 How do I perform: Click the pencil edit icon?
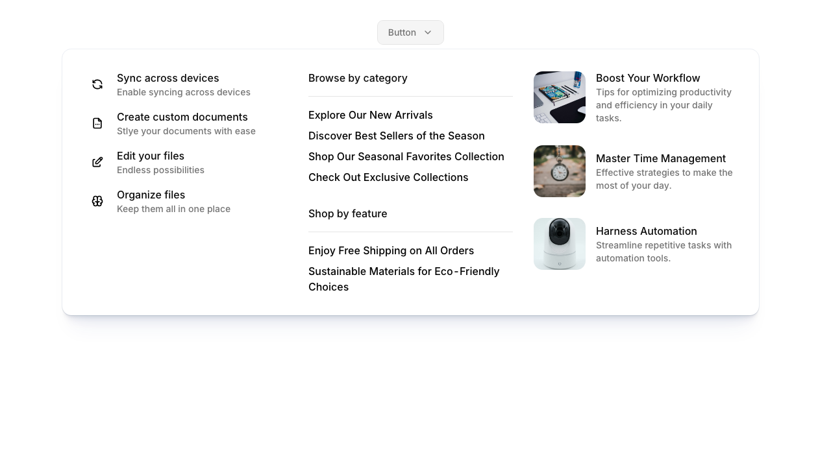(97, 162)
